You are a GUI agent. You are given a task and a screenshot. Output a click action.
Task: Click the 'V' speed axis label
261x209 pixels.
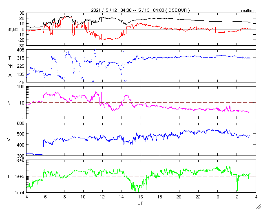point(9,140)
